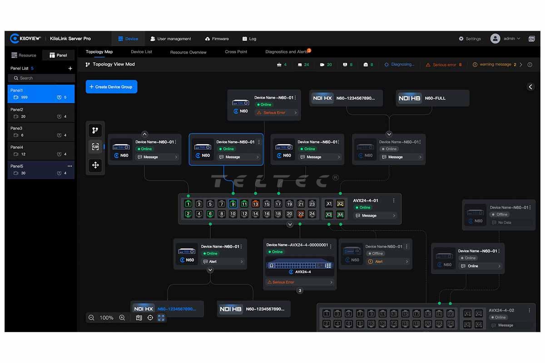Toggle port 13 on AVX24-4-01
The image size is (545, 363).
coord(255,204)
